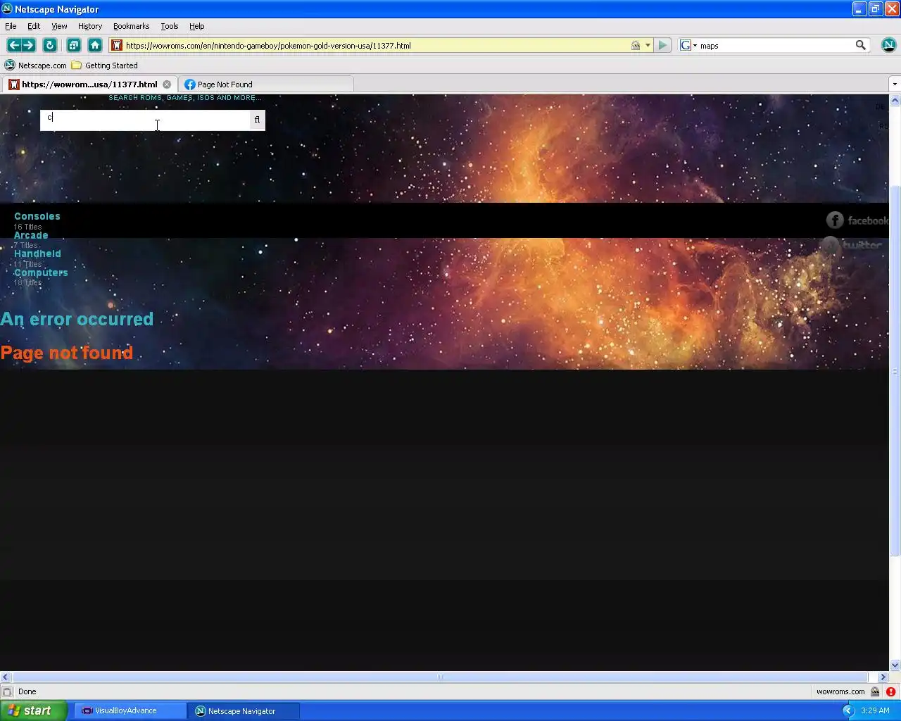The height and width of the screenshot is (721, 901).
Task: Open the address bar history dropdown
Action: click(x=648, y=45)
